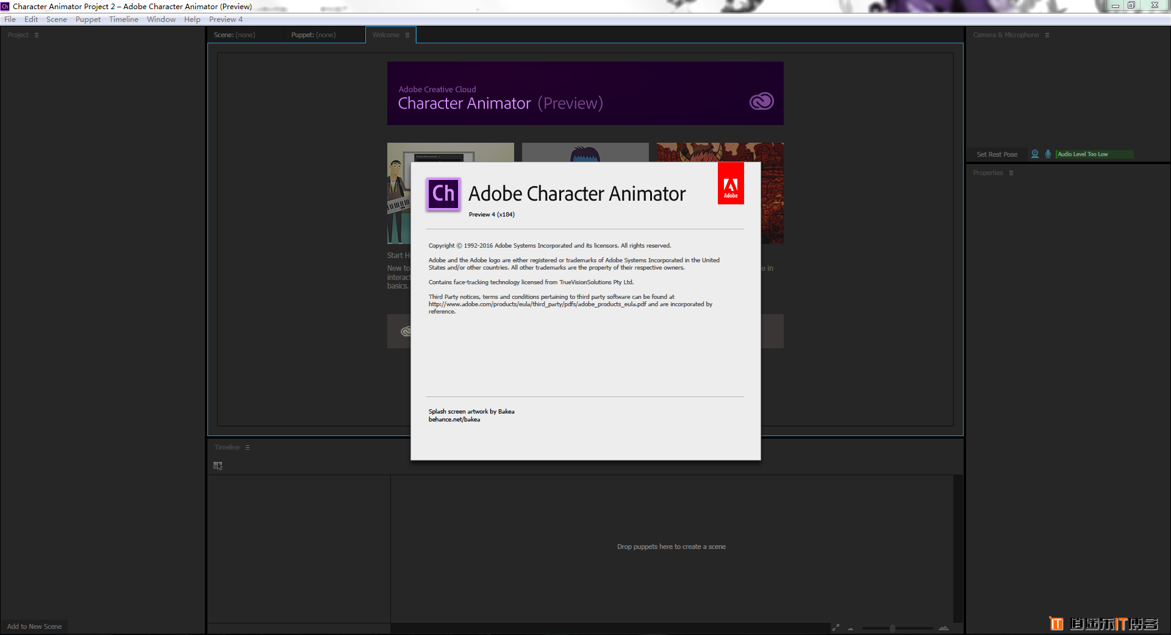Click the timeline vertical scrollbar

tap(958, 549)
